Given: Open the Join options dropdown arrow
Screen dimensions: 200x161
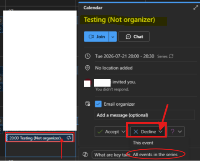Looking at the screenshot, I should [x=113, y=37].
